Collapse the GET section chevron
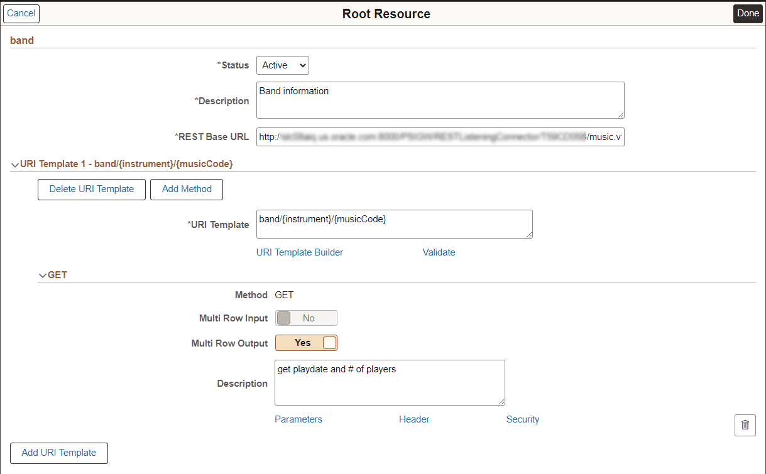766x474 pixels. click(43, 275)
